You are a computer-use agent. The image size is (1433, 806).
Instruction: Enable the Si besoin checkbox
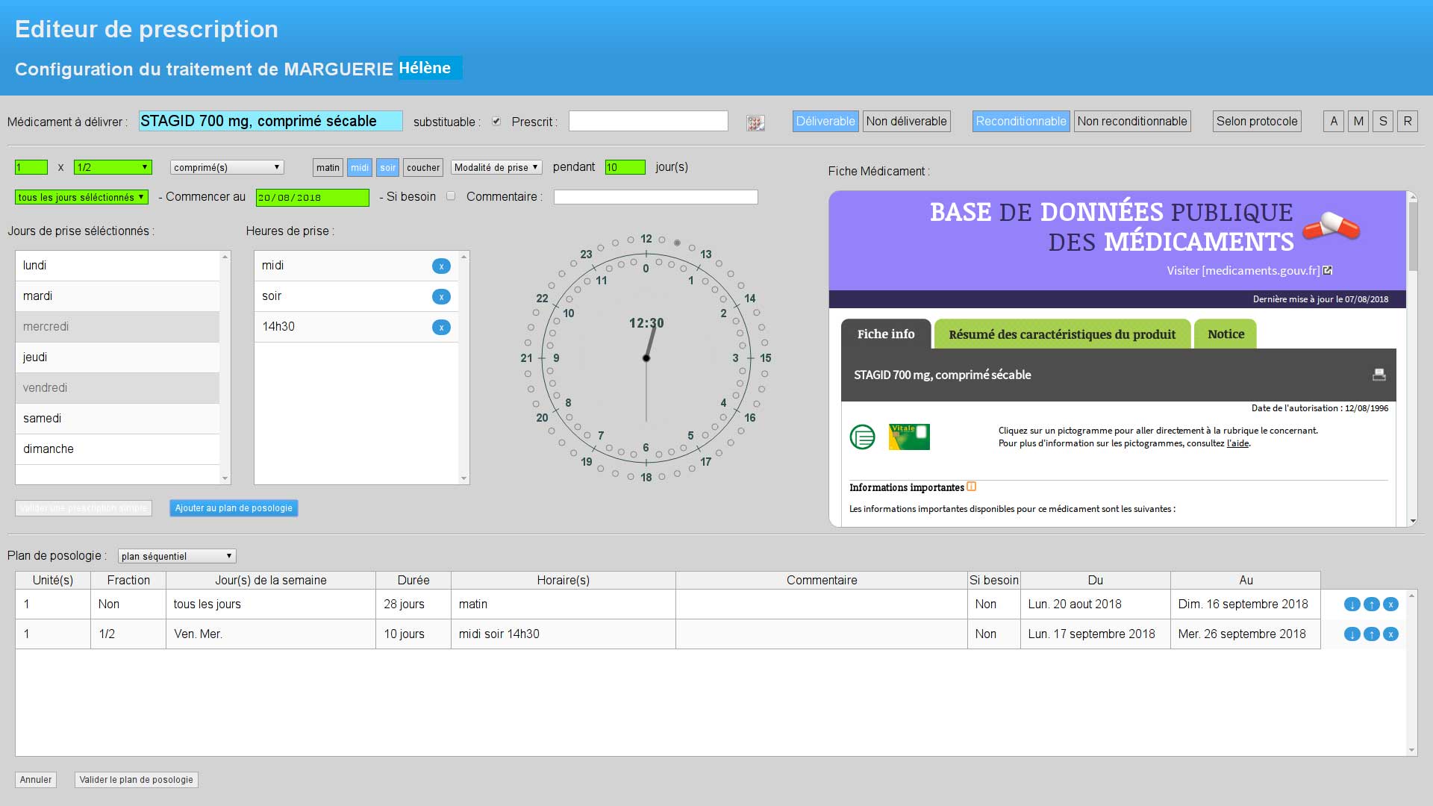451,196
